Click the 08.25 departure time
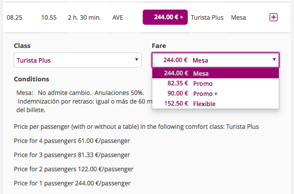The image size is (294, 194). coord(15,18)
